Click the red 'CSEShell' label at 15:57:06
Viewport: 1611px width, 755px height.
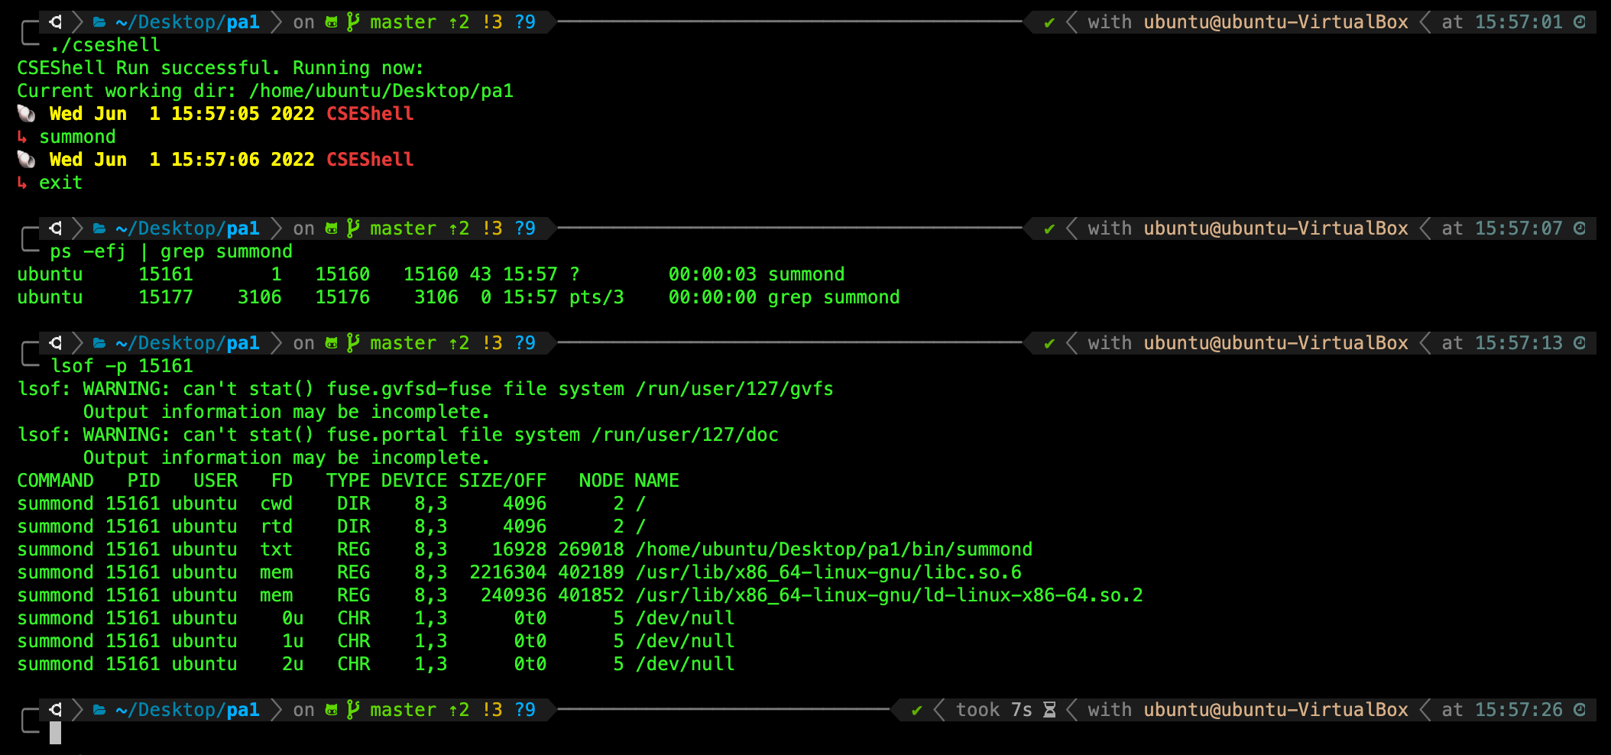pos(370,160)
